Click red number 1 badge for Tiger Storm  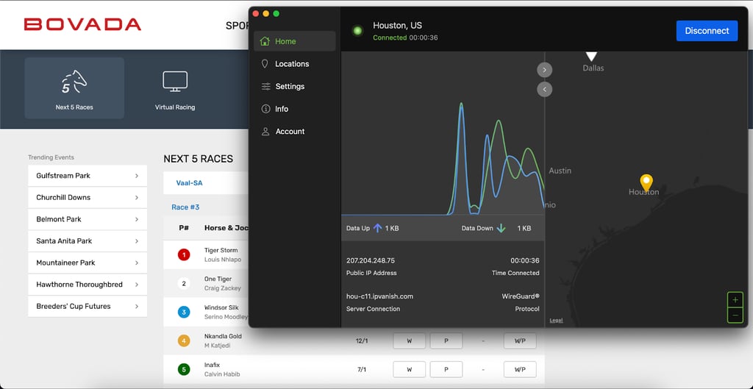point(184,254)
